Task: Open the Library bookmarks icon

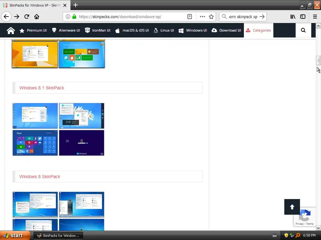Action: pos(293,17)
